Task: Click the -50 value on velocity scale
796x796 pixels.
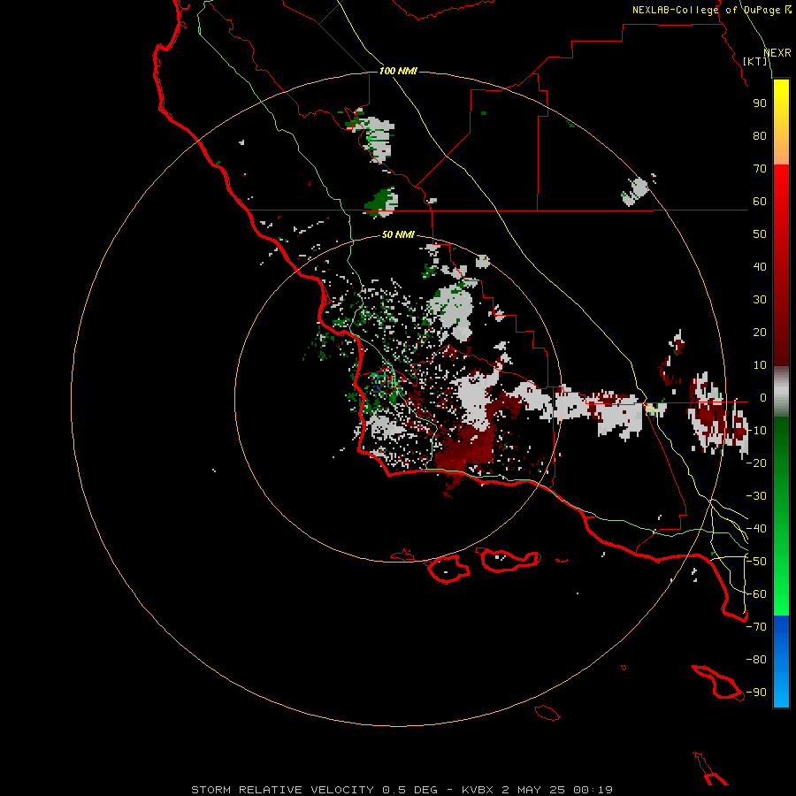Action: click(756, 562)
